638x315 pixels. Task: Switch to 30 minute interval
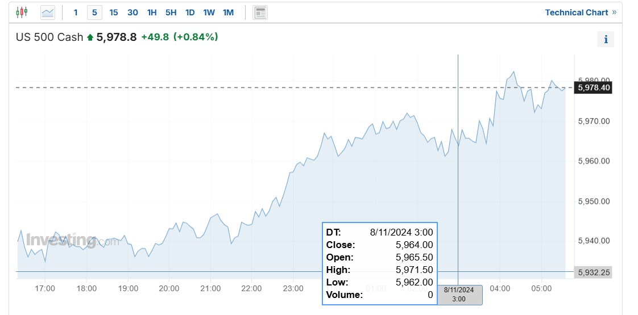132,12
